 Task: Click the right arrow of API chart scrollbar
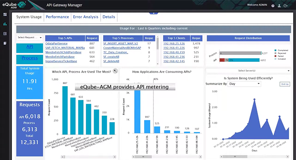pos(114,157)
